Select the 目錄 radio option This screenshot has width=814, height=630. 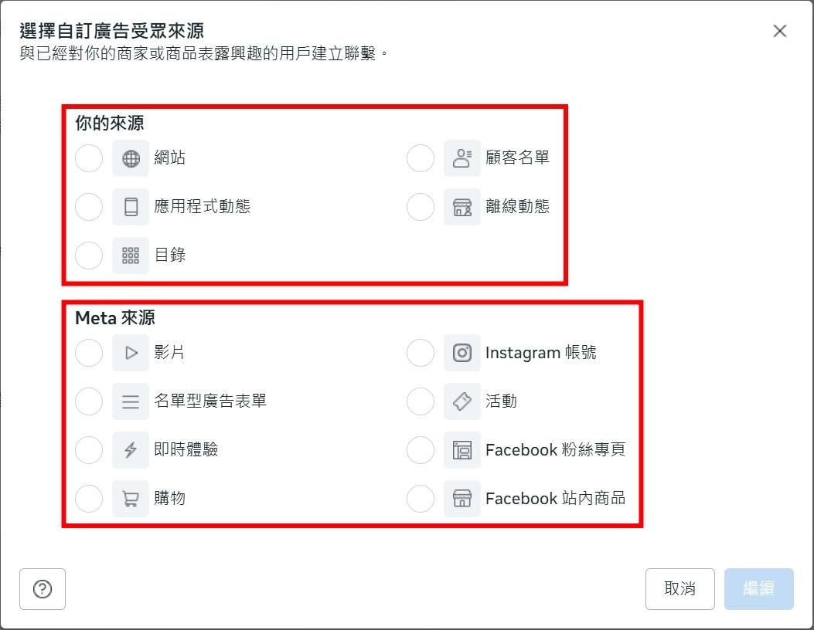coord(89,256)
